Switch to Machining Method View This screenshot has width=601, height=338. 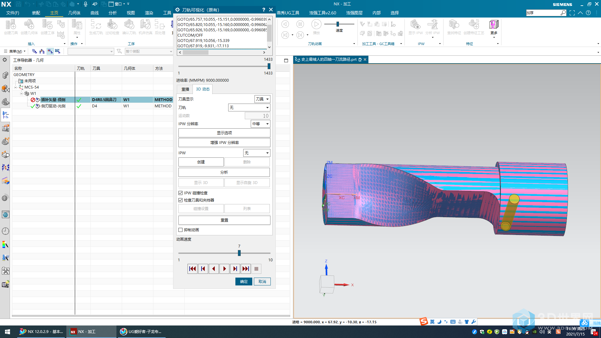point(58,51)
